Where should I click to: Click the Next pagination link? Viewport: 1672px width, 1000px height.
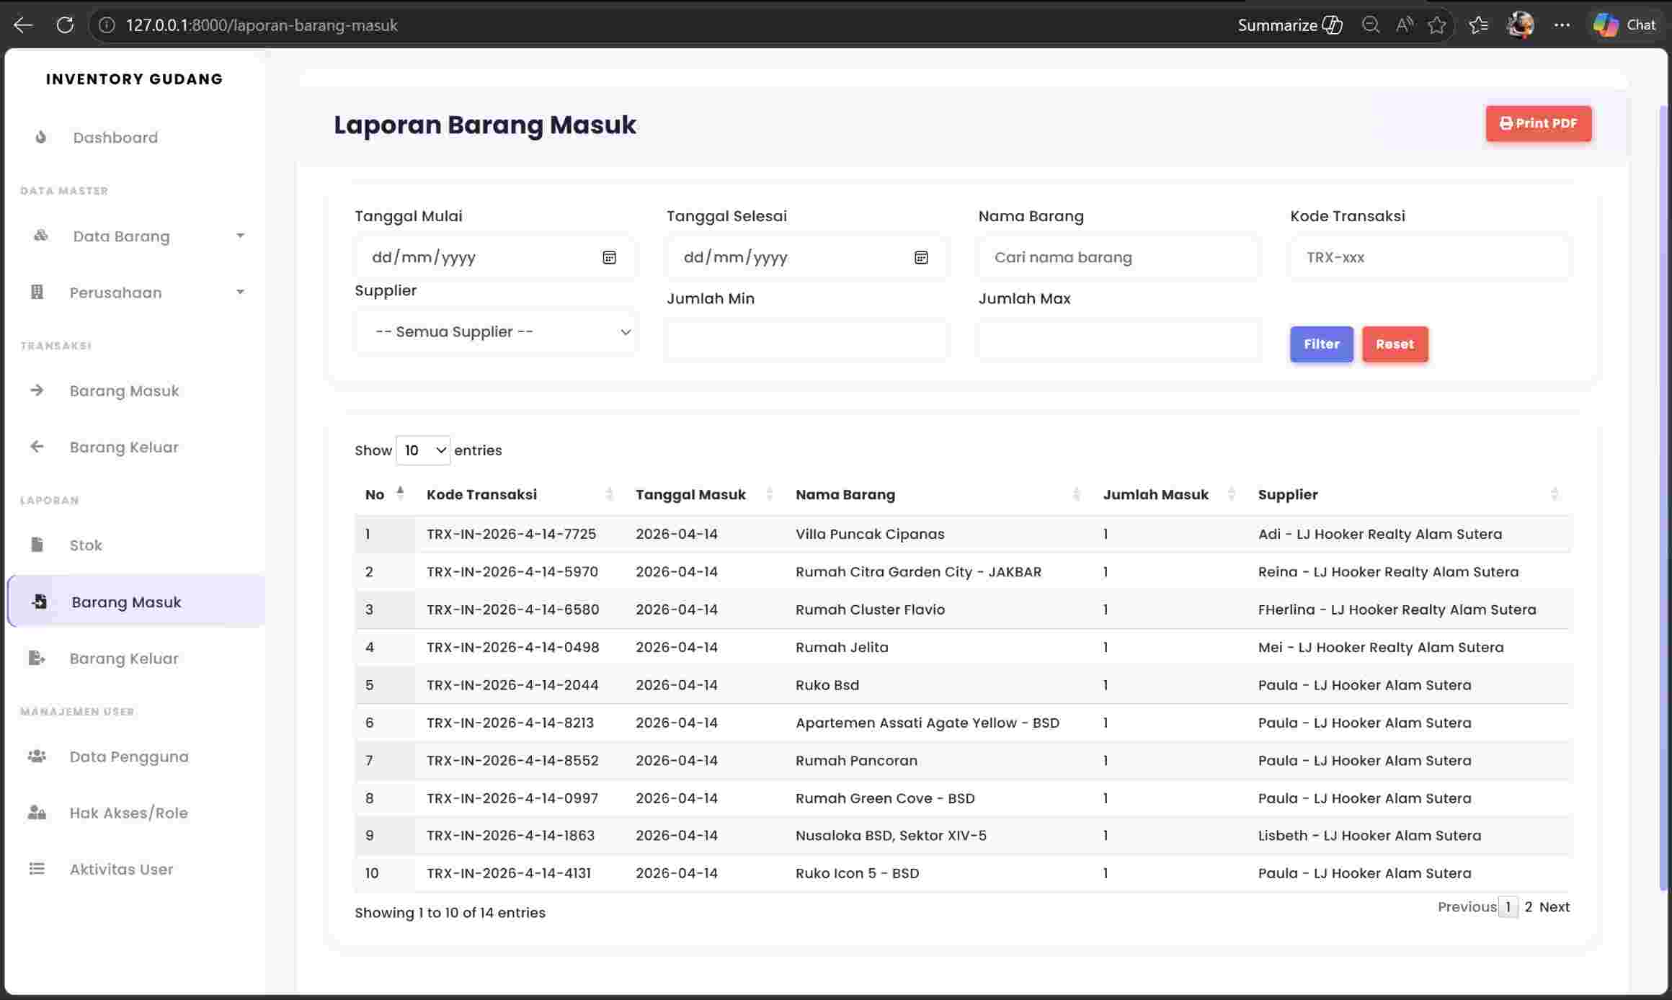coord(1555,906)
